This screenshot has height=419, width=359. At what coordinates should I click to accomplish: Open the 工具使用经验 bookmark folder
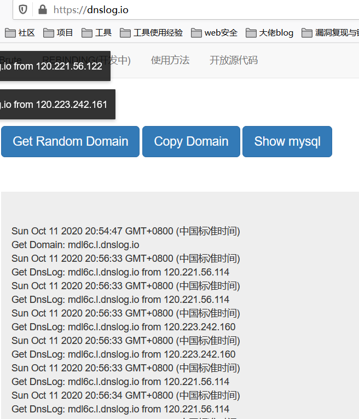(x=152, y=33)
